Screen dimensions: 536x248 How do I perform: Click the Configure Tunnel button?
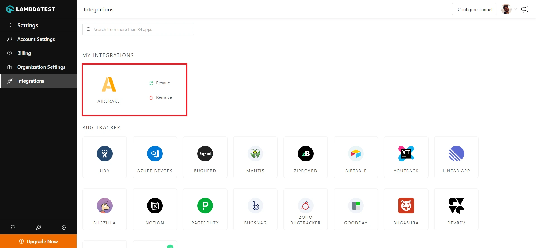pos(474,9)
